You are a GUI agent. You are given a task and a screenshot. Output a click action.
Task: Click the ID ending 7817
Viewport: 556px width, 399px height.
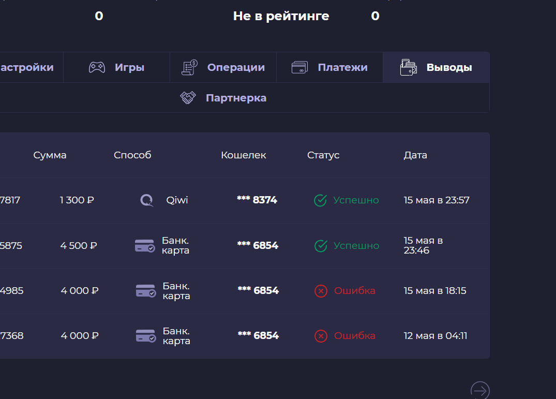click(x=10, y=200)
